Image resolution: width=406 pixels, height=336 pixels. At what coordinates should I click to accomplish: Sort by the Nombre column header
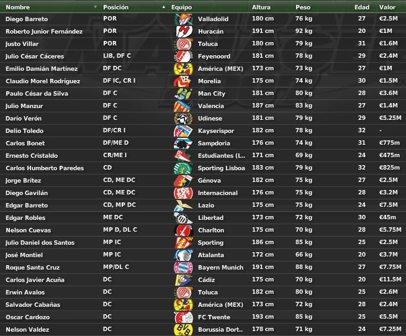click(17, 7)
